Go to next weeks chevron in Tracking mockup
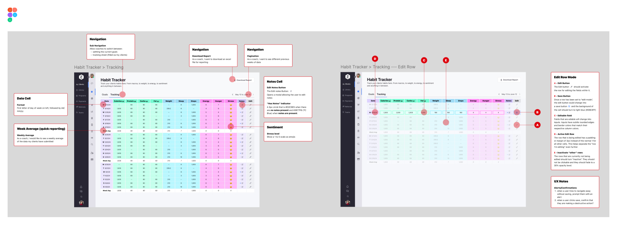The width and height of the screenshot is (617, 225). point(253,95)
